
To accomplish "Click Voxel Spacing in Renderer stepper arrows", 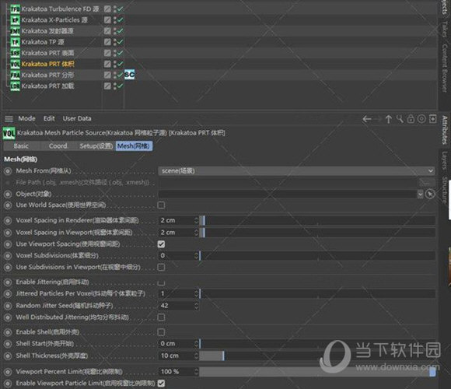I will (196, 220).
